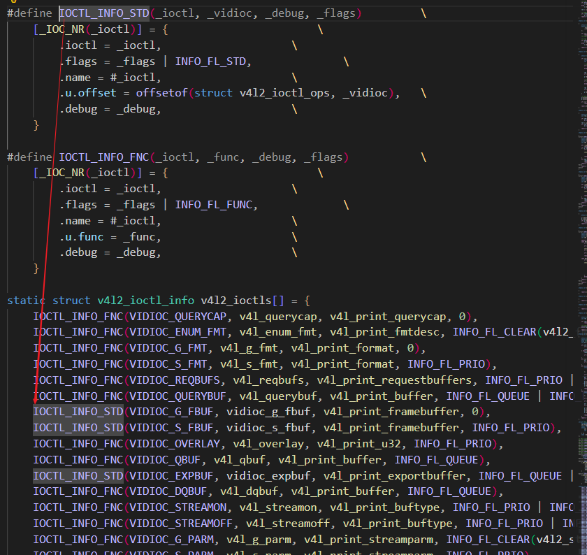The height and width of the screenshot is (555, 587).
Task: Click VIDIOC_STREAMON constant
Action: point(177,507)
